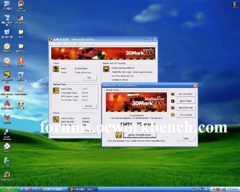The height and width of the screenshot is (192, 240).
Task: Click the Online ResultBrowser button
Action: pyautogui.click(x=140, y=135)
